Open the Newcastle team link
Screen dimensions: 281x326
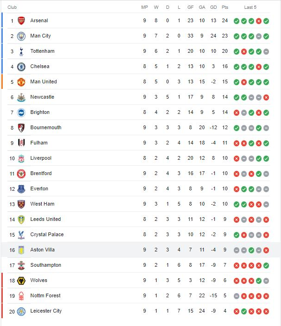pos(42,97)
